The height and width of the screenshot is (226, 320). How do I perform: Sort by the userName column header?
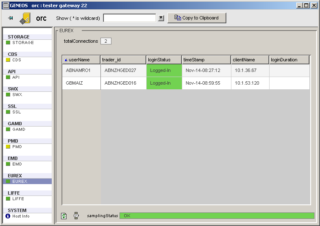[81, 60]
